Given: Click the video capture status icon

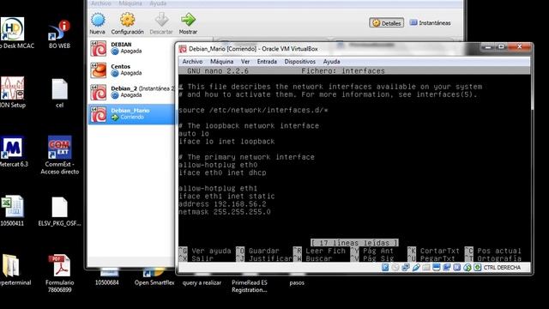Looking at the screenshot, I should coord(446,268).
